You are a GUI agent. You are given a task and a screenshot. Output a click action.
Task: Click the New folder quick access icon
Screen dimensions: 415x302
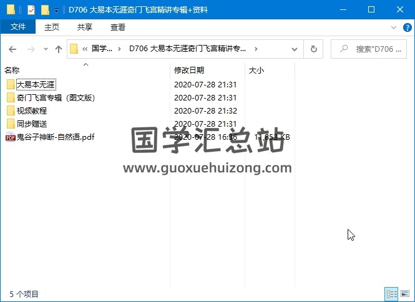(x=45, y=10)
